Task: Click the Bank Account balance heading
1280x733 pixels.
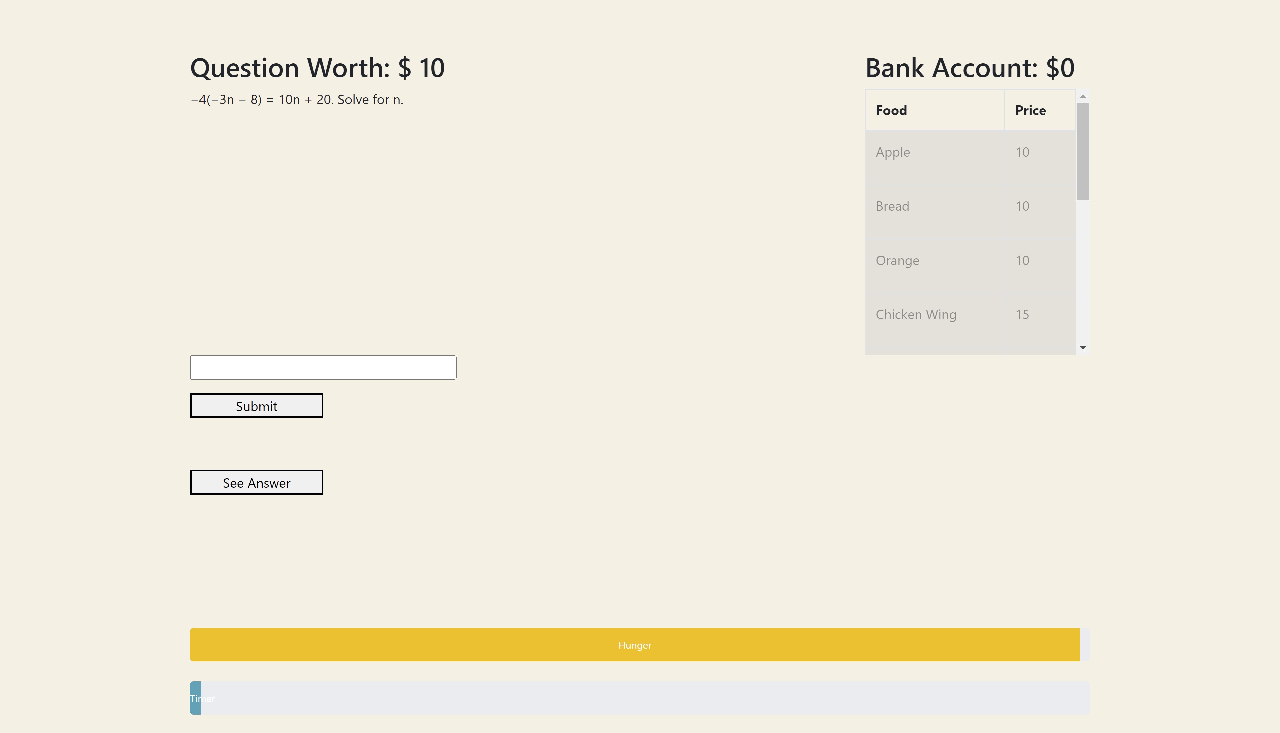Action: [x=970, y=68]
